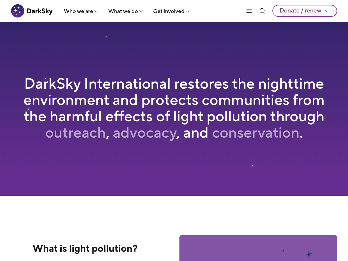Expand the chevron beside Get involved
The width and height of the screenshot is (348, 261).
tap(188, 11)
